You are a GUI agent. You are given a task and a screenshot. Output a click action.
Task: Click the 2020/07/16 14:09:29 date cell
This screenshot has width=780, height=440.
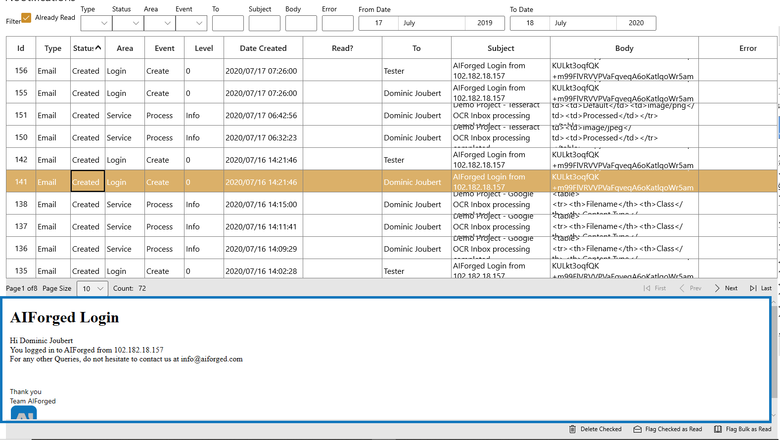tap(263, 249)
